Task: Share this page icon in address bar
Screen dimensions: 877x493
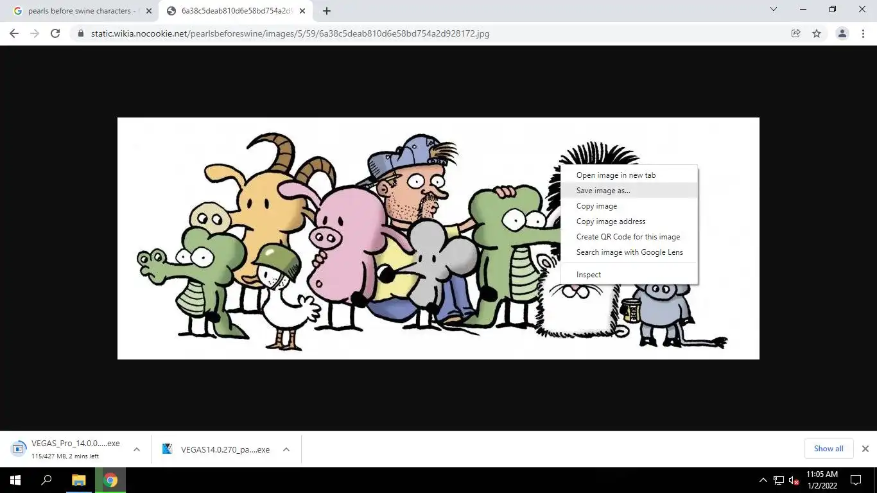Action: [x=796, y=33]
